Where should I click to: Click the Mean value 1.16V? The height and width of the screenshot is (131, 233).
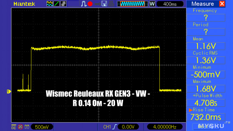pos(206,46)
